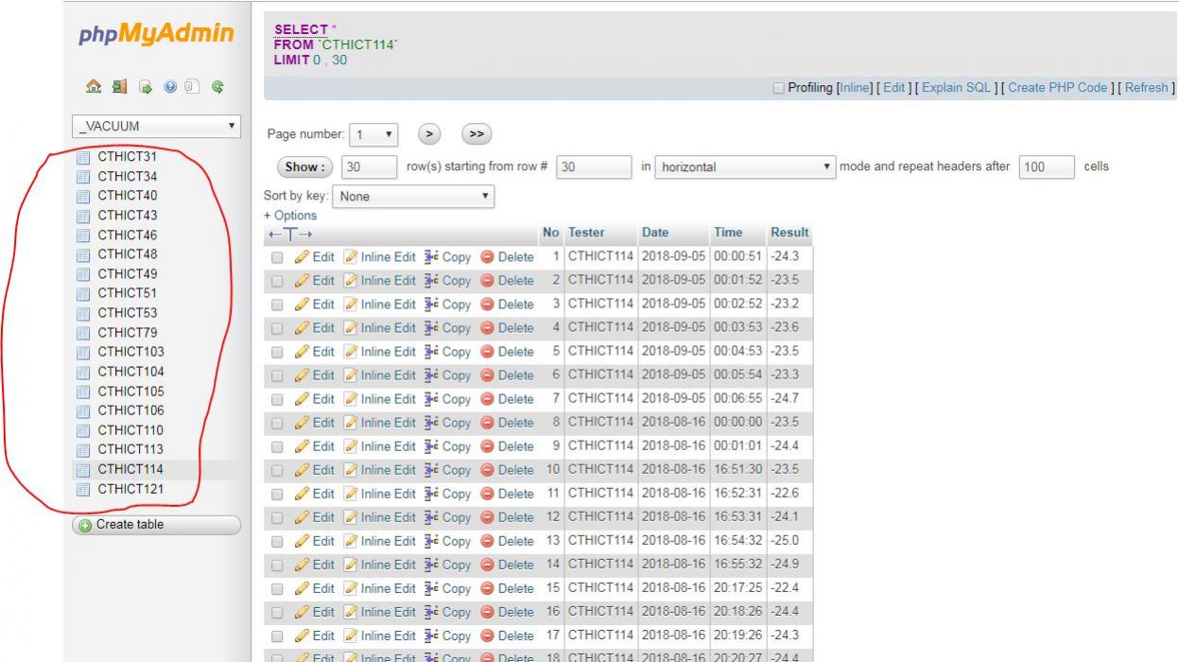Click the table icon beside CTHICT79
Image resolution: width=1179 pixels, height=662 pixels.
click(82, 333)
